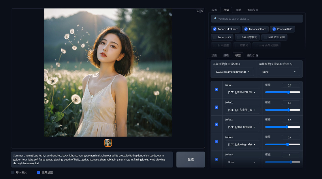Screen dimensions: 322x179
Task: Click the large generated portrait image
Action: point(108,72)
